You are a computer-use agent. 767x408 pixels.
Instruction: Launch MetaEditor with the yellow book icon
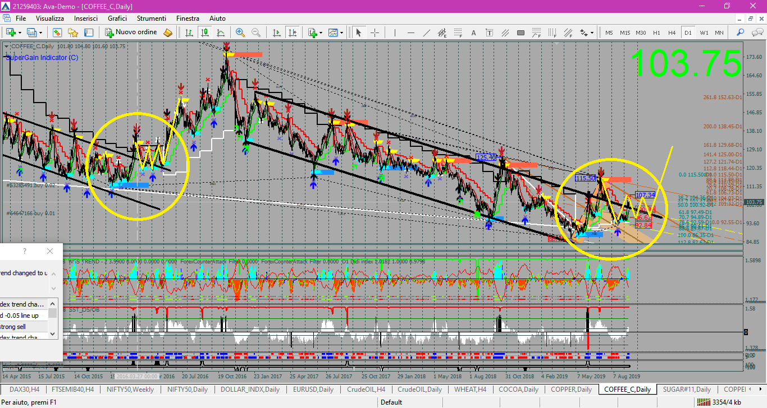pyautogui.click(x=168, y=33)
